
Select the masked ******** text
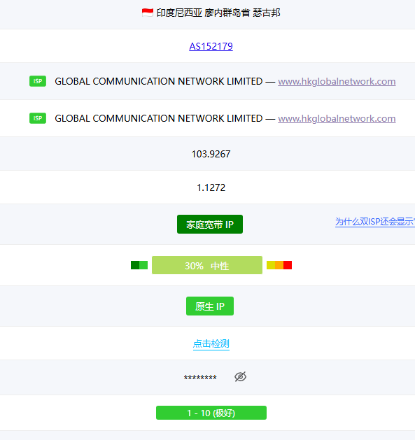coord(200,378)
